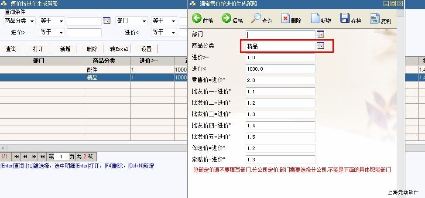
Task: Expand the 商品分类 query condition dropdown
Action: coord(32,21)
